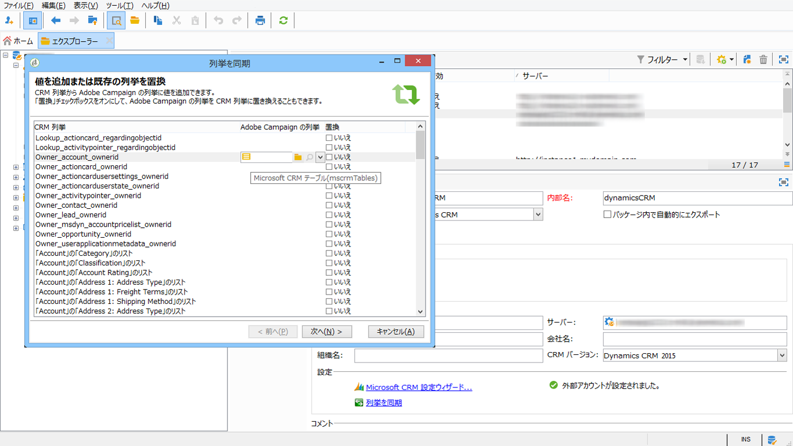
Task: Expand the tree node beside Owner_lead_ownerid row
Action: (x=16, y=218)
